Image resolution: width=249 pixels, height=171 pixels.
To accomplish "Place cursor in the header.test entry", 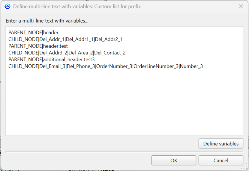I will tap(55, 46).
